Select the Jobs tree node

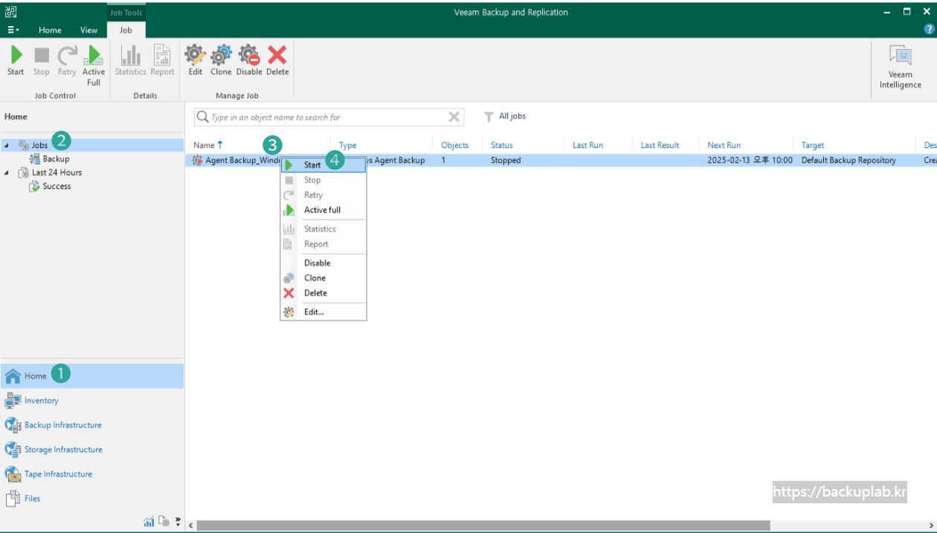(39, 145)
